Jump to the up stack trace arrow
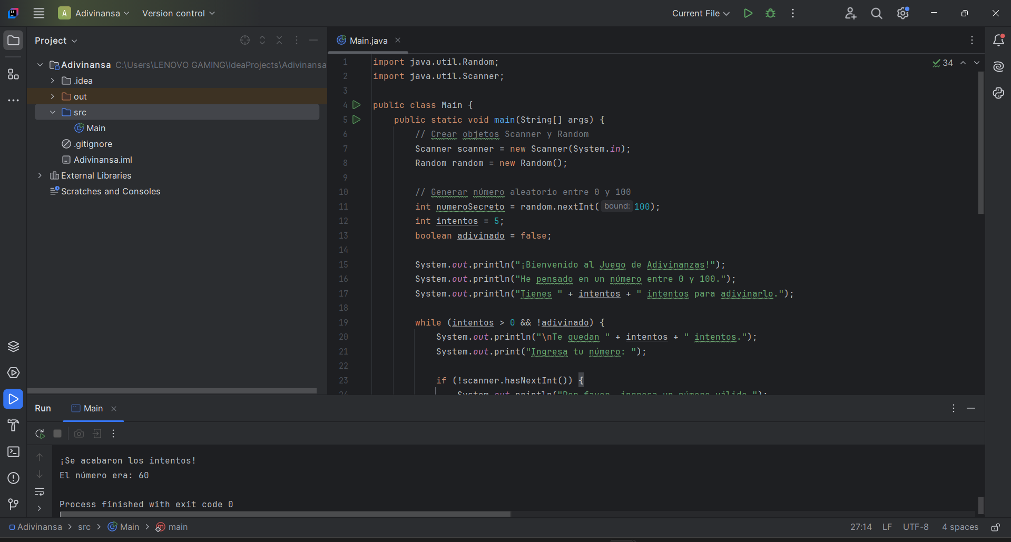Screen dimensions: 1011x542 coord(40,457)
